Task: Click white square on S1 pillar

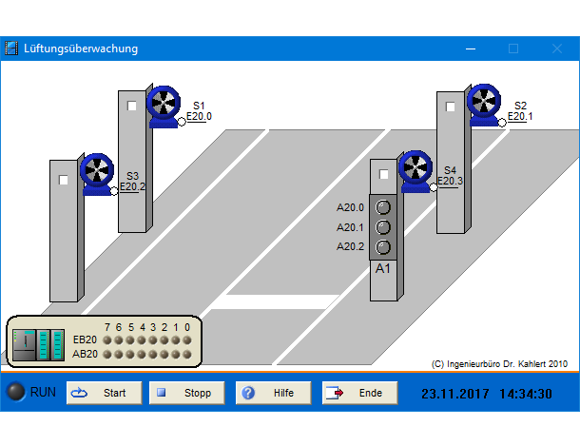Action: coord(131,106)
